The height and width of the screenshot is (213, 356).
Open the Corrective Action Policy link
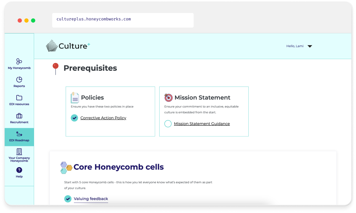pyautogui.click(x=103, y=118)
